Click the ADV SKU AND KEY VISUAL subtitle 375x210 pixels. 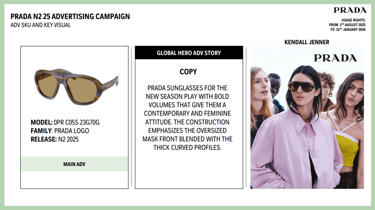click(x=41, y=25)
